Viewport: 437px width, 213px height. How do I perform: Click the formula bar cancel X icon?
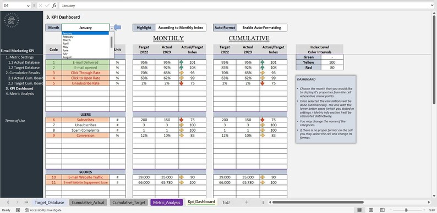coord(40,5)
